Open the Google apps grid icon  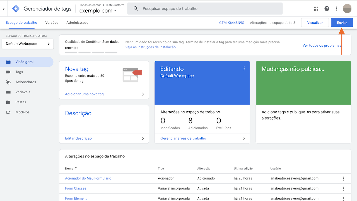point(316,8)
